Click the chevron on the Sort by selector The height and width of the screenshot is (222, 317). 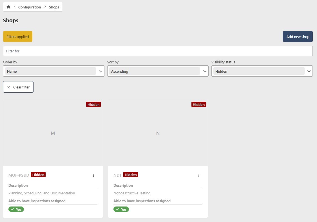coord(205,71)
